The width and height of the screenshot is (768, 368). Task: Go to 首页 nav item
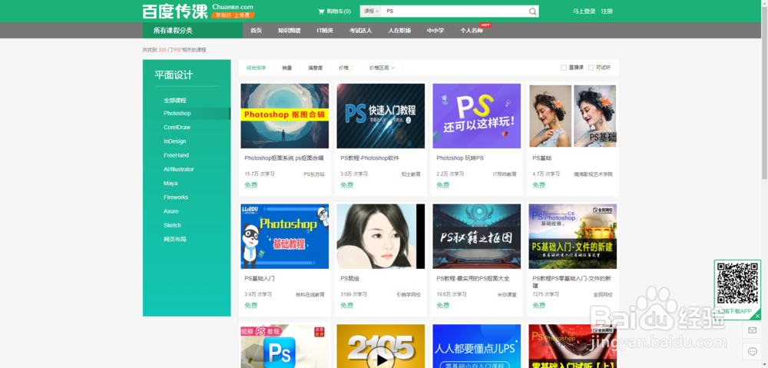257,31
